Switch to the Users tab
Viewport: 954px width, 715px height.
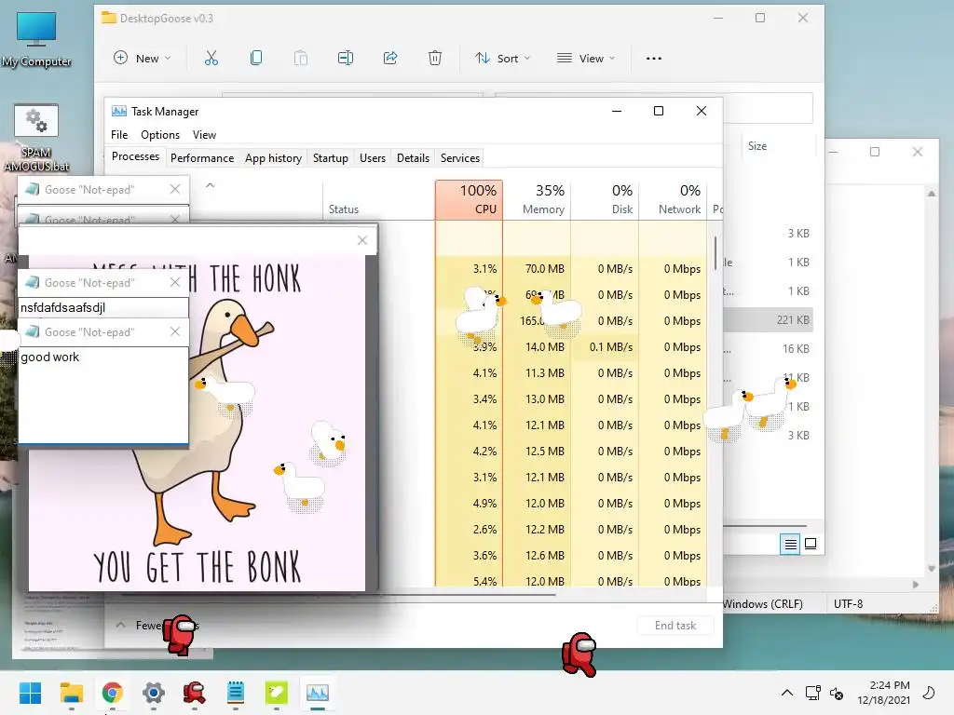(x=373, y=158)
